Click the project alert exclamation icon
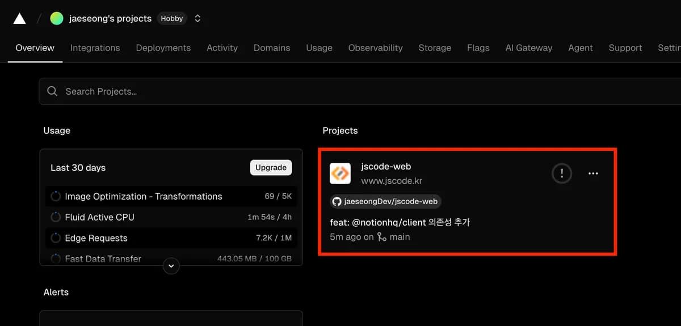 (562, 173)
